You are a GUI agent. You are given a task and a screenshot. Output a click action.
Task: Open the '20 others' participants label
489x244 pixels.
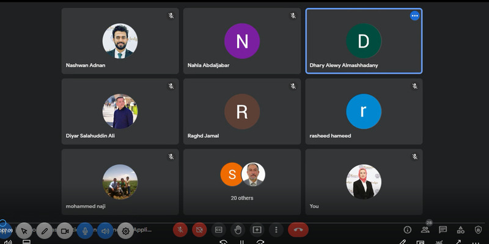(x=242, y=198)
